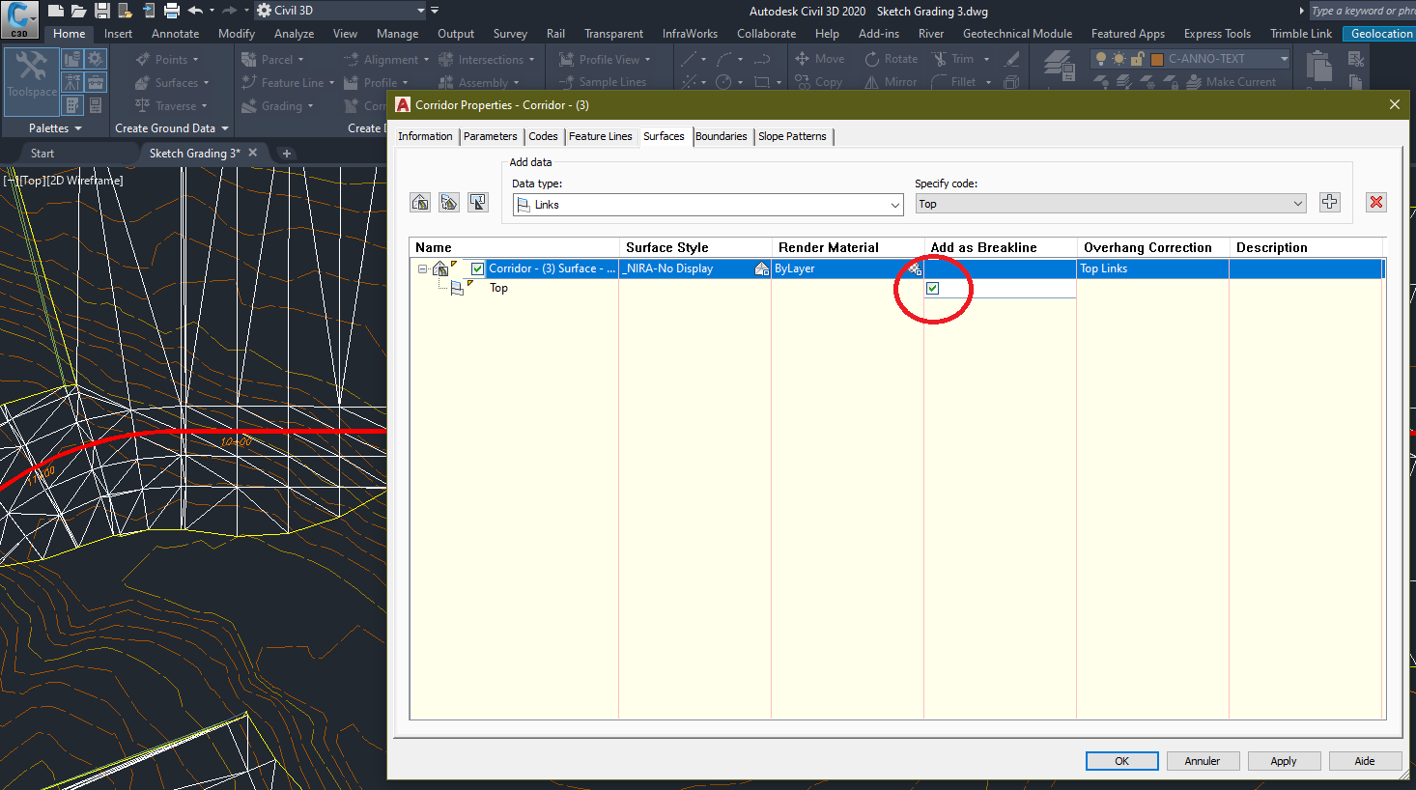
Task: Click the Create a corridor surface icon
Action: 420,202
